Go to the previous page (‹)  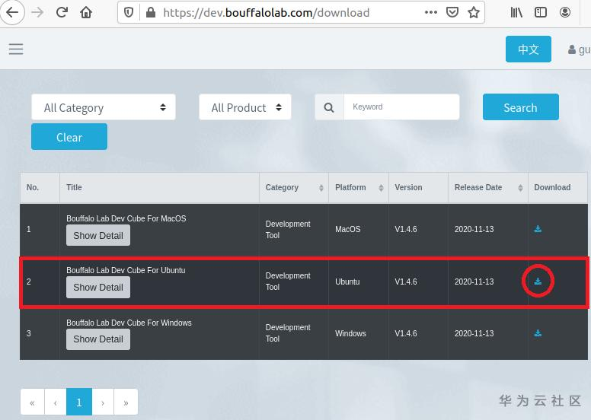56,402
